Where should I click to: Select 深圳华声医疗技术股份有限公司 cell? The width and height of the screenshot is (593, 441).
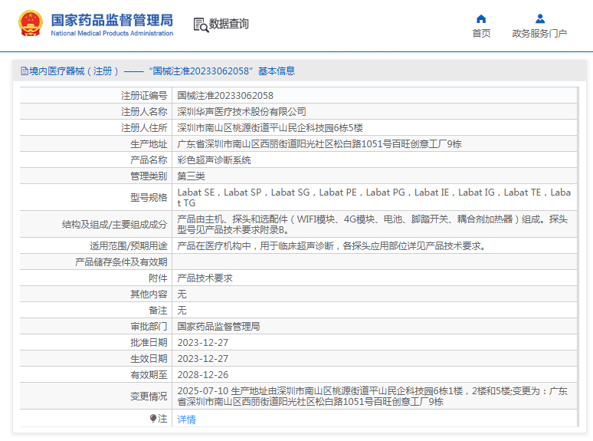pyautogui.click(x=375, y=112)
